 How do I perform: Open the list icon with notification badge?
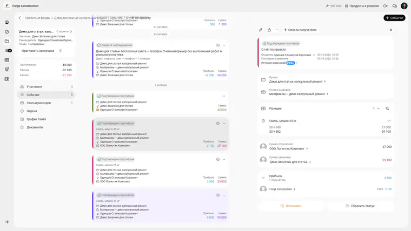(x=8, y=51)
